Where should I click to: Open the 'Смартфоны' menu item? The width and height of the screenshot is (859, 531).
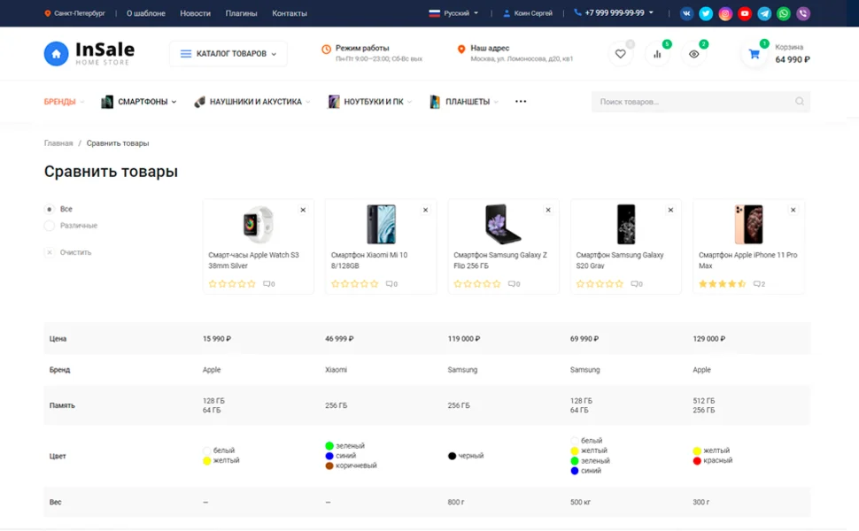[142, 102]
